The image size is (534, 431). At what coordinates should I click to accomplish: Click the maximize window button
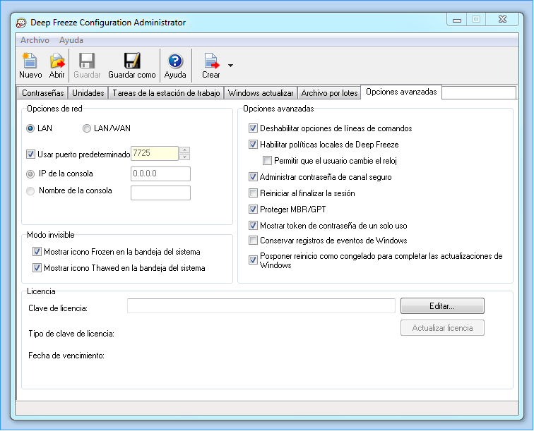pyautogui.click(x=476, y=19)
